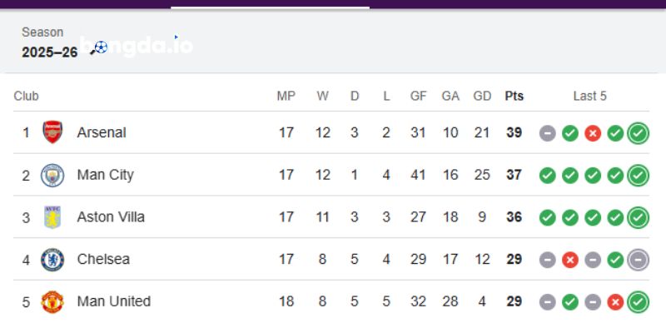Click Arsenal's red loss icon in Last 5
This screenshot has width=666, height=333.
593,133
